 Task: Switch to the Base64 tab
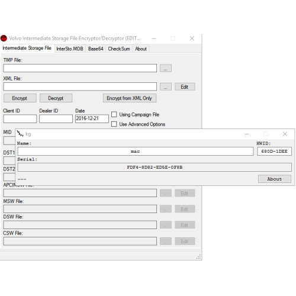coord(96,49)
